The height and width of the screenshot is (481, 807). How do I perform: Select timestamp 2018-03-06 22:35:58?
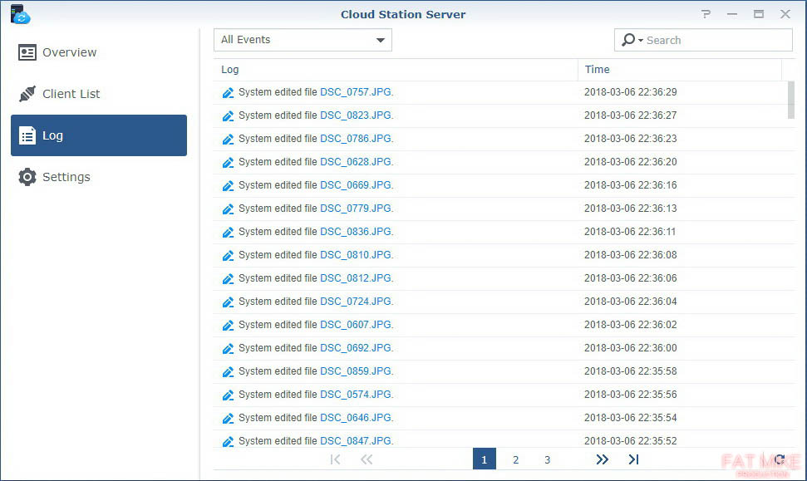631,371
